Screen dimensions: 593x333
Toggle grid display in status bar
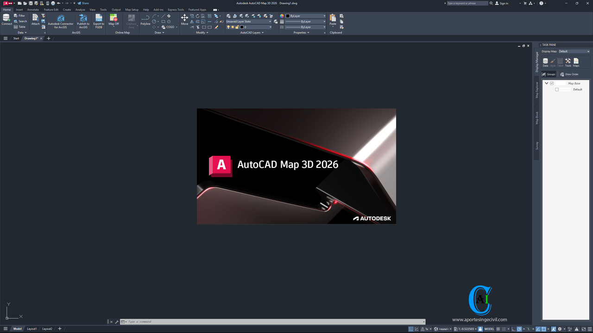tap(498, 329)
